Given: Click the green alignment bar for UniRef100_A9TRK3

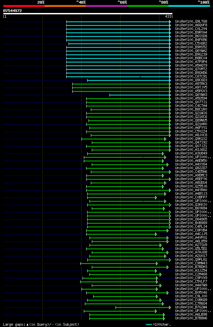Looking at the screenshot, I should pos(121,84).
